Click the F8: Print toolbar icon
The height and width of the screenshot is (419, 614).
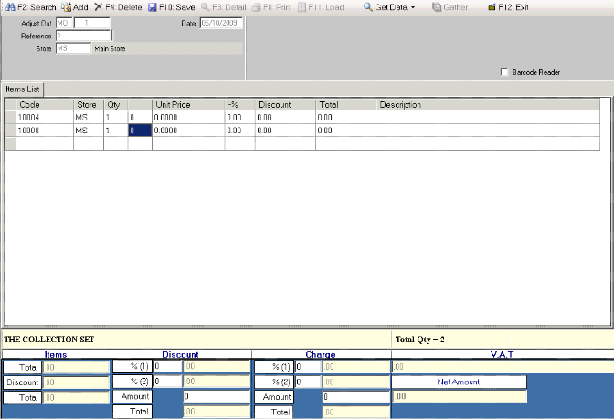[257, 6]
